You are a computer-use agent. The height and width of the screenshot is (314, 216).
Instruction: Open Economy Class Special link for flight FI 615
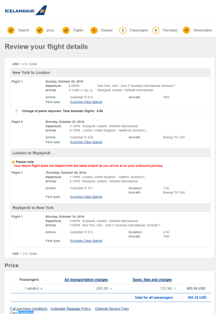point(86,241)
